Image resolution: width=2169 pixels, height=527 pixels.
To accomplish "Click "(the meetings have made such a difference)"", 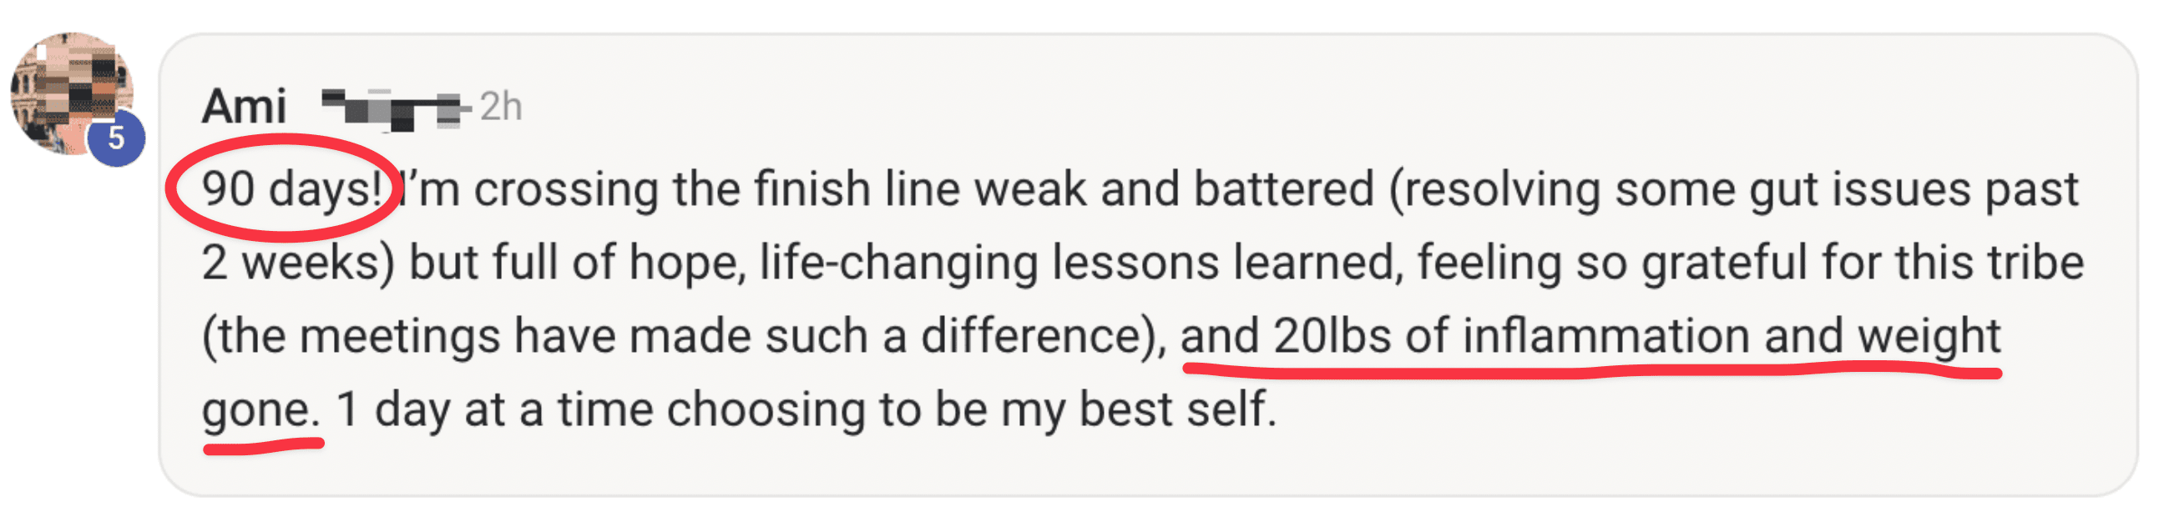I will [684, 336].
